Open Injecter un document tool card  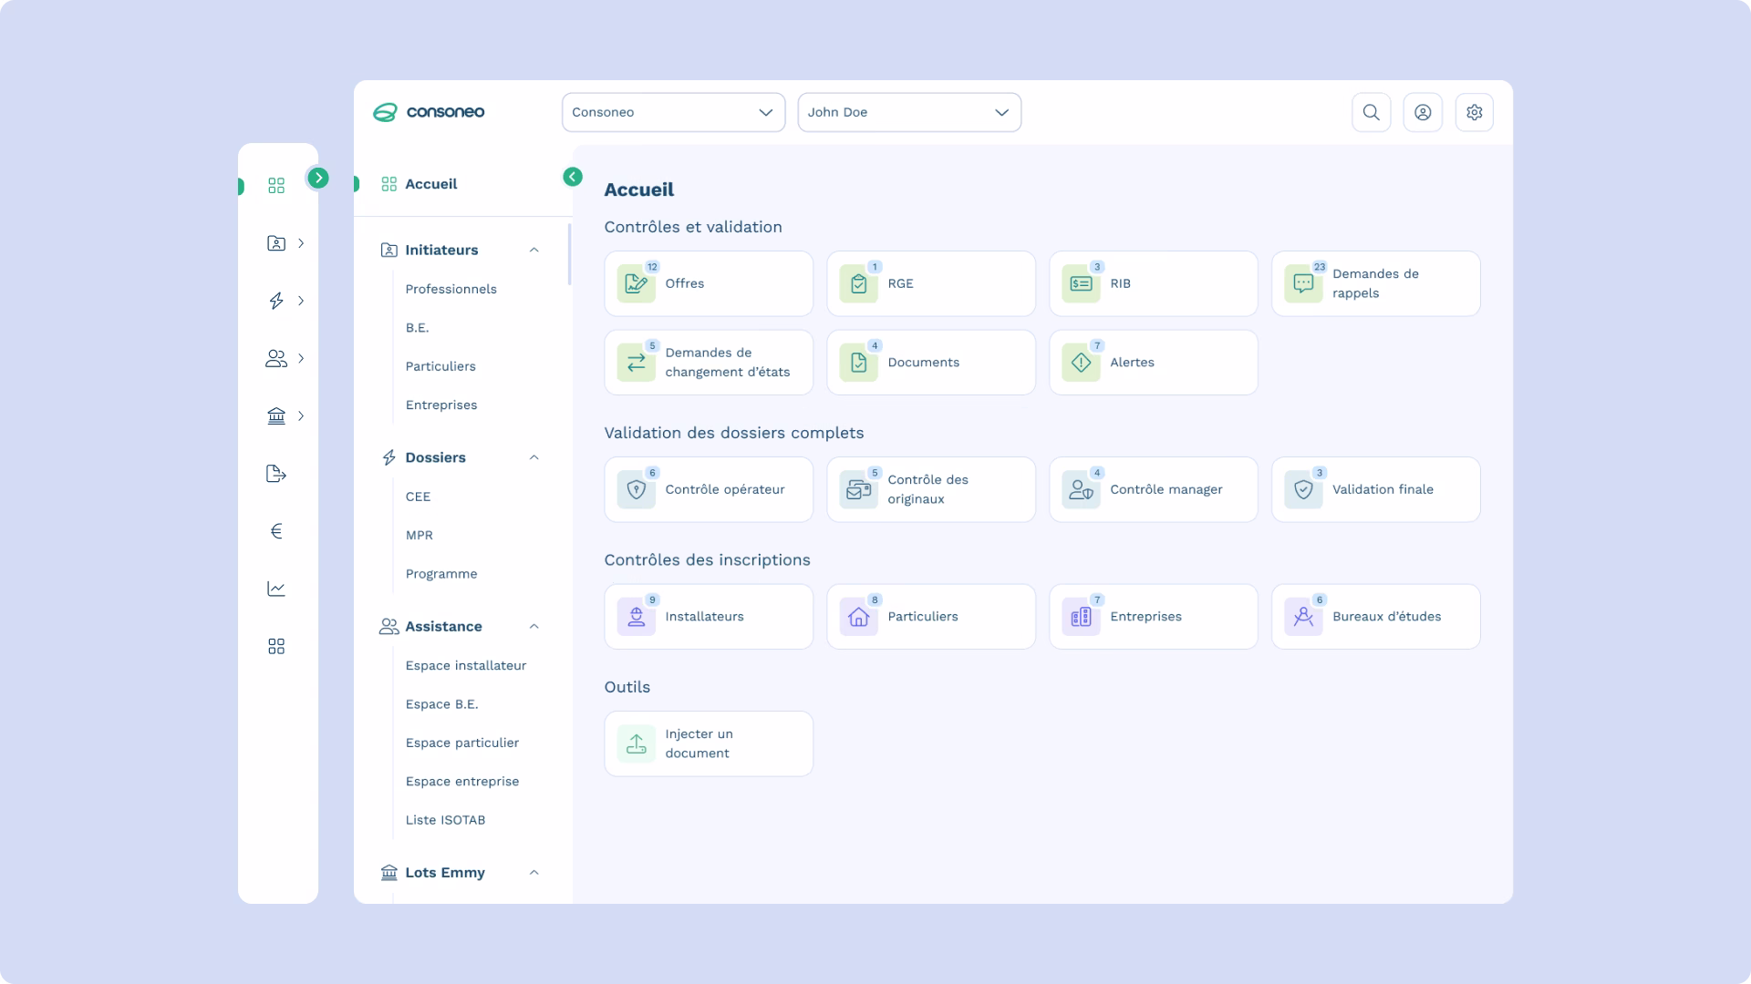709,743
